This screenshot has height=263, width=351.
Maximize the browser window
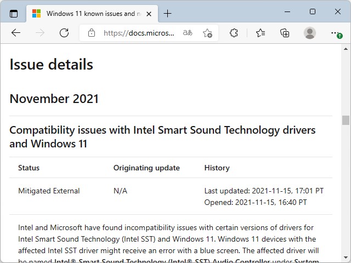(x=313, y=12)
